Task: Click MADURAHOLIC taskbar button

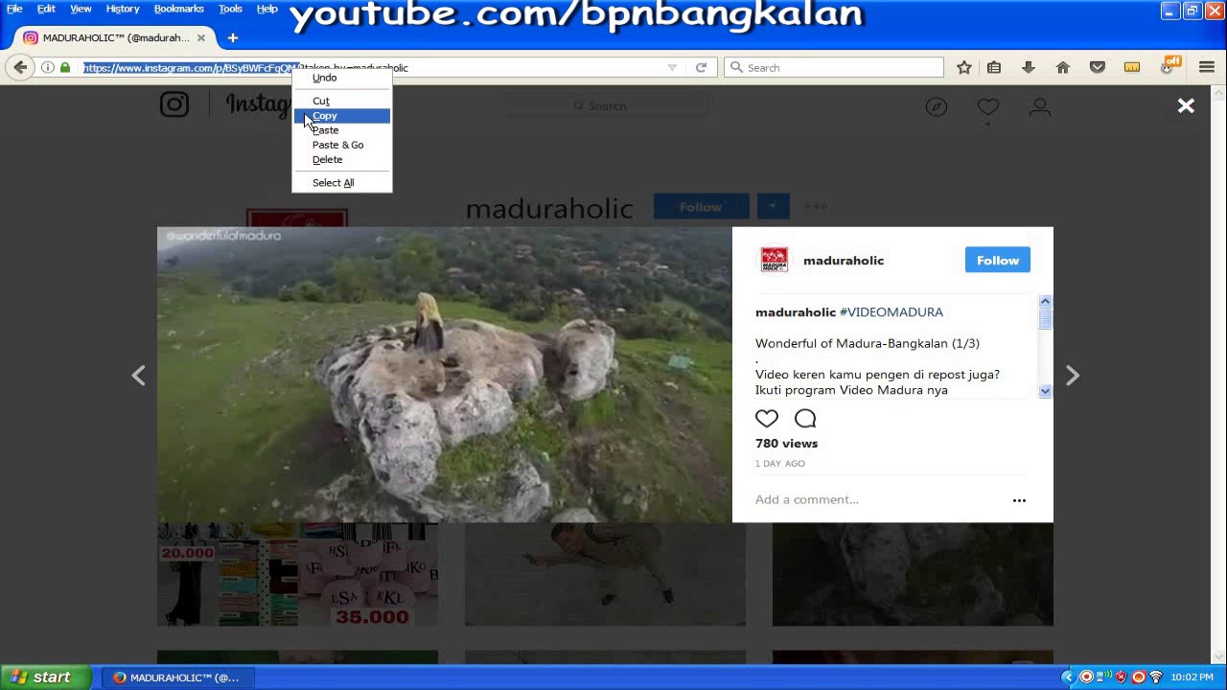Action: point(177,678)
